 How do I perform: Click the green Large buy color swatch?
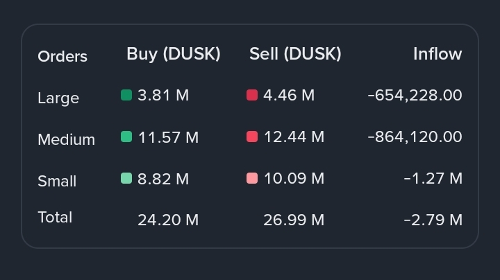pos(126,95)
